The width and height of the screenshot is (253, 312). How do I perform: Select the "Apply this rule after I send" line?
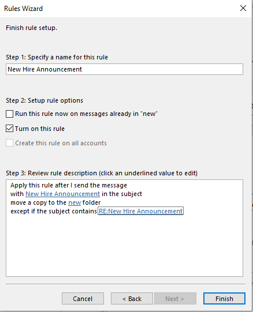(69, 185)
